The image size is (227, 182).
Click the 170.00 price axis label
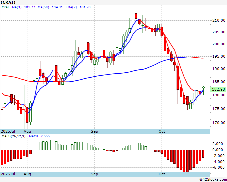[219, 123]
